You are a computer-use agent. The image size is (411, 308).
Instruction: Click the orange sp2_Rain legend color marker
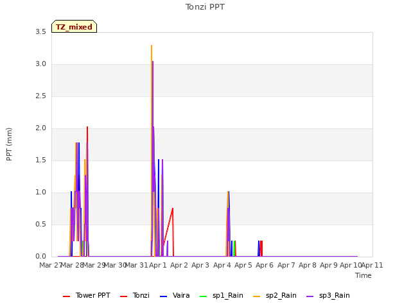[257, 296]
